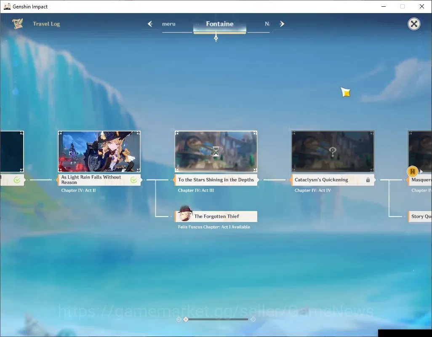Open the As Light Rain Falls thumbnail
Viewport: 432px width, 337px height.
click(99, 151)
